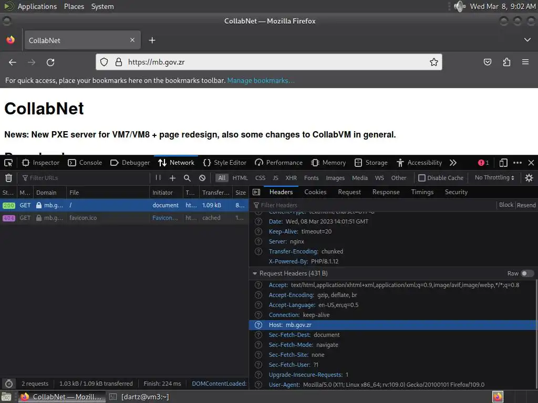Filter requests by CSS

pos(260,178)
